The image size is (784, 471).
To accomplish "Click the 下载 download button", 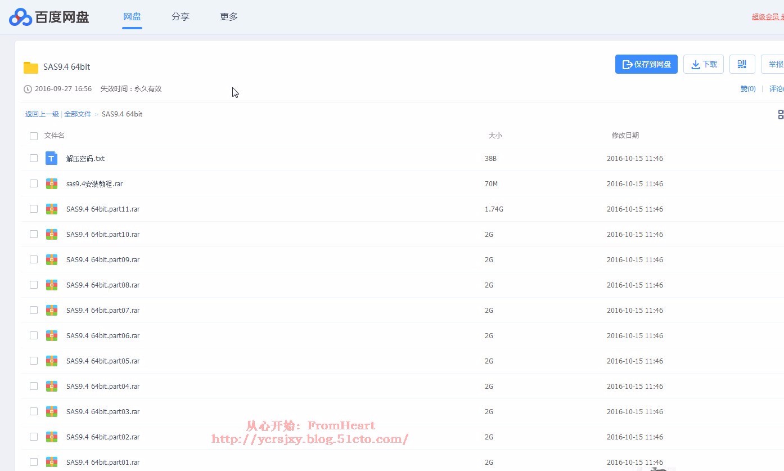I will tap(704, 64).
